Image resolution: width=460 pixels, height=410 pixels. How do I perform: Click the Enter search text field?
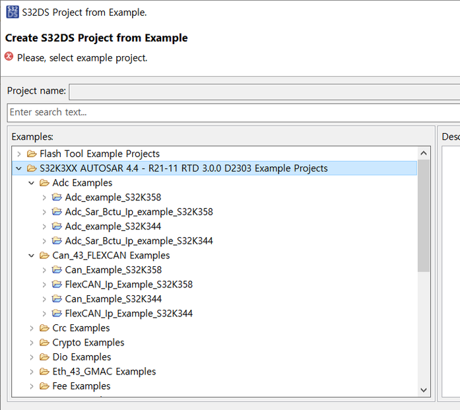234,113
